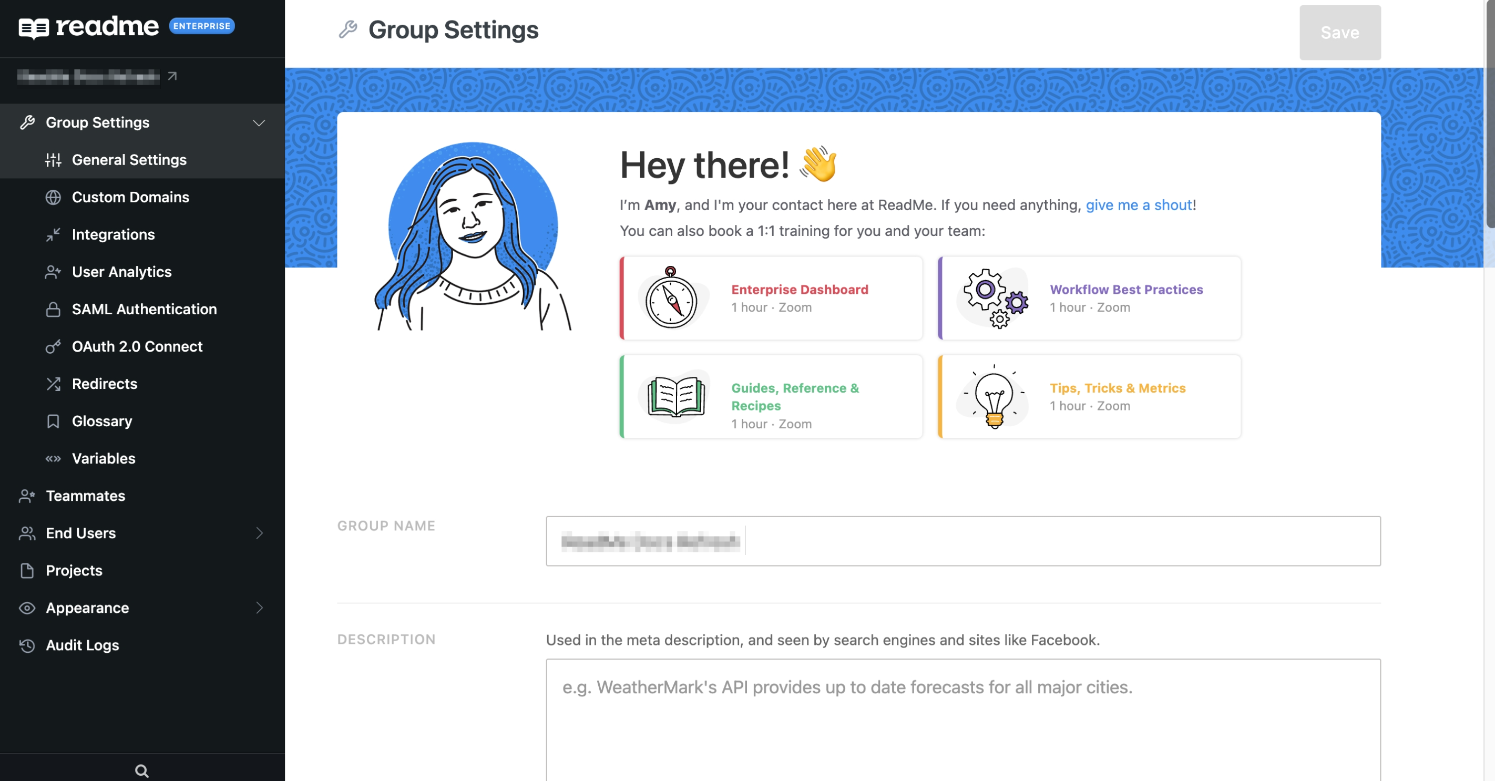Click the 'give me a shout' link
This screenshot has width=1495, height=781.
pos(1138,205)
